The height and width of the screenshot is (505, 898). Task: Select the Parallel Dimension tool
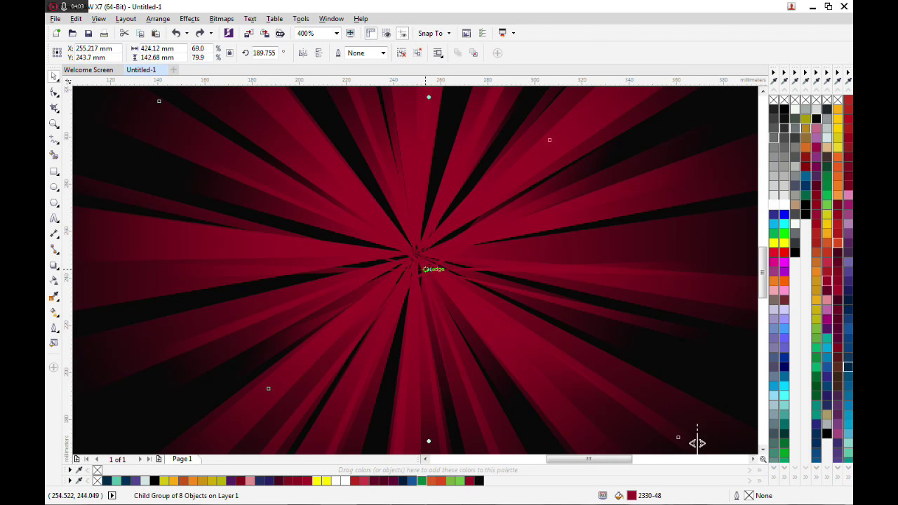54,234
